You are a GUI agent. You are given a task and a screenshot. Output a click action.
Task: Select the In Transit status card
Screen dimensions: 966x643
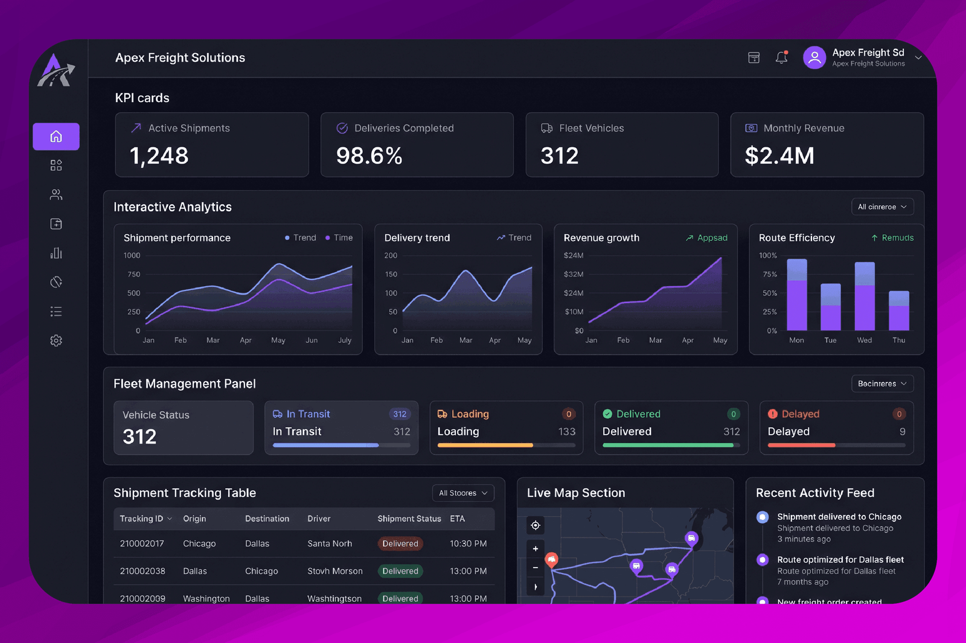click(341, 427)
